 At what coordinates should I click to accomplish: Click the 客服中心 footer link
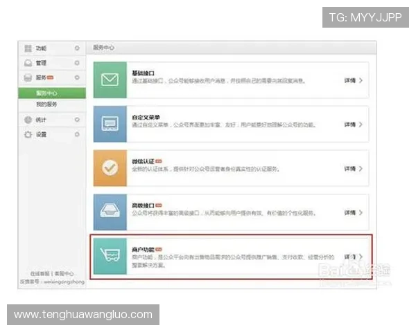[64, 273]
